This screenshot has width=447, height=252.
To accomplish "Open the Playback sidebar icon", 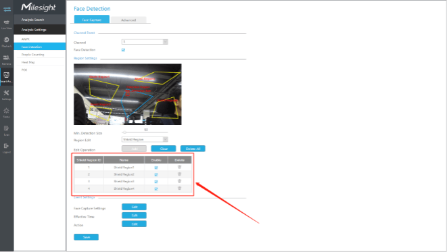I will (7, 42).
